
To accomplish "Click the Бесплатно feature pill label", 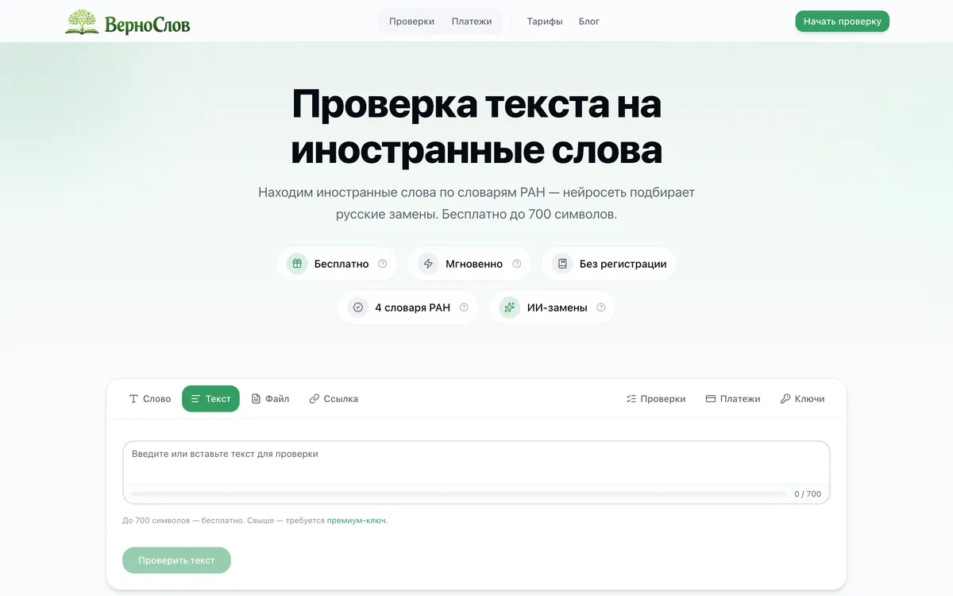I will (341, 264).
